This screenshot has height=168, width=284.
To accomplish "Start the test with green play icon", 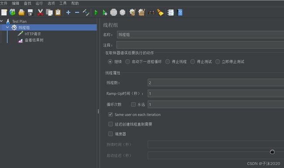I will click(x=96, y=12).
